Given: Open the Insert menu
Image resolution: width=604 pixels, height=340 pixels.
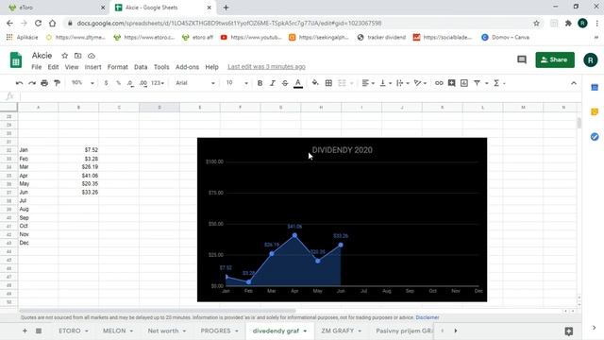Looking at the screenshot, I should coord(92,67).
